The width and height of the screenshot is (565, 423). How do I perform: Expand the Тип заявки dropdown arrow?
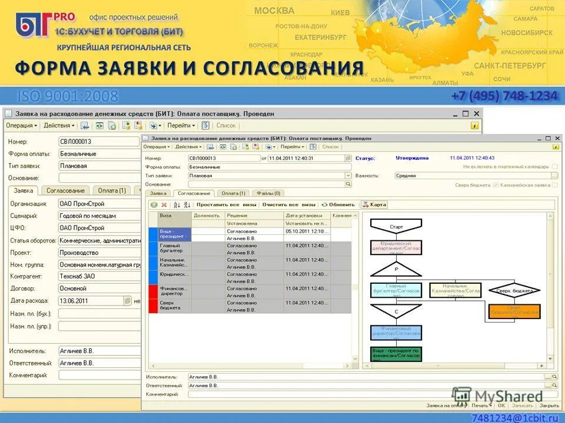348,176
